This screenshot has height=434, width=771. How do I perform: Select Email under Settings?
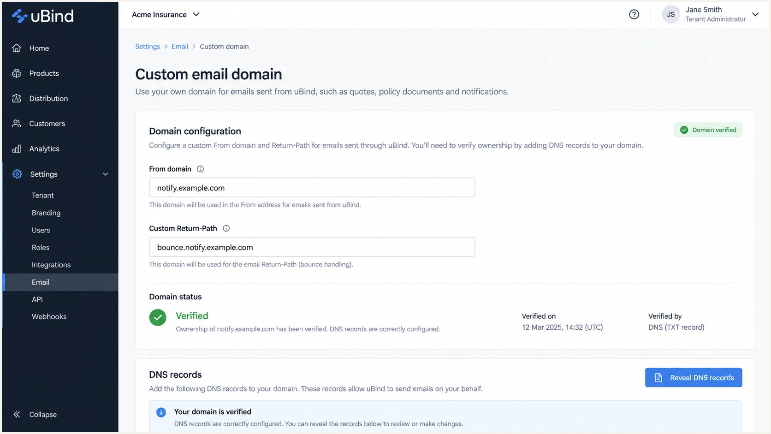[60, 282]
